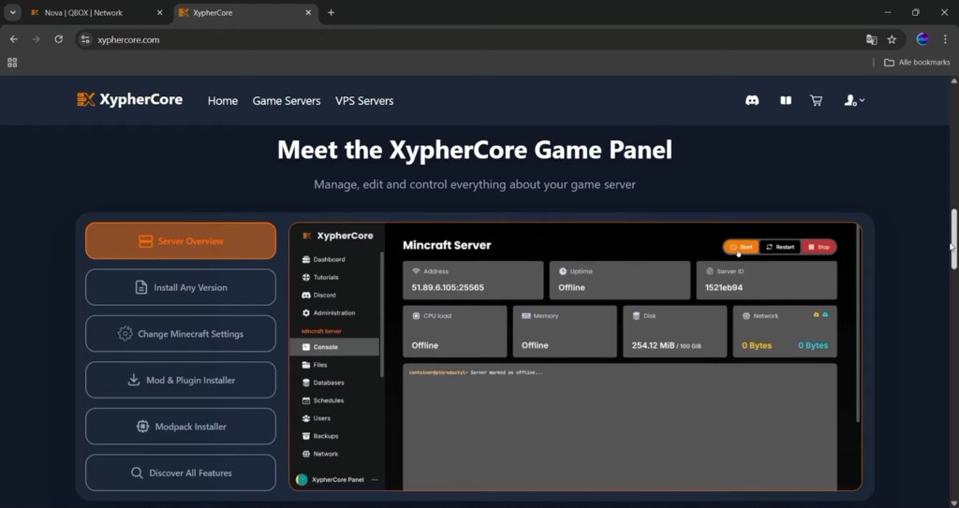The image size is (959, 508).
Task: Open the Alle bookmarks folder
Action: coord(917,63)
